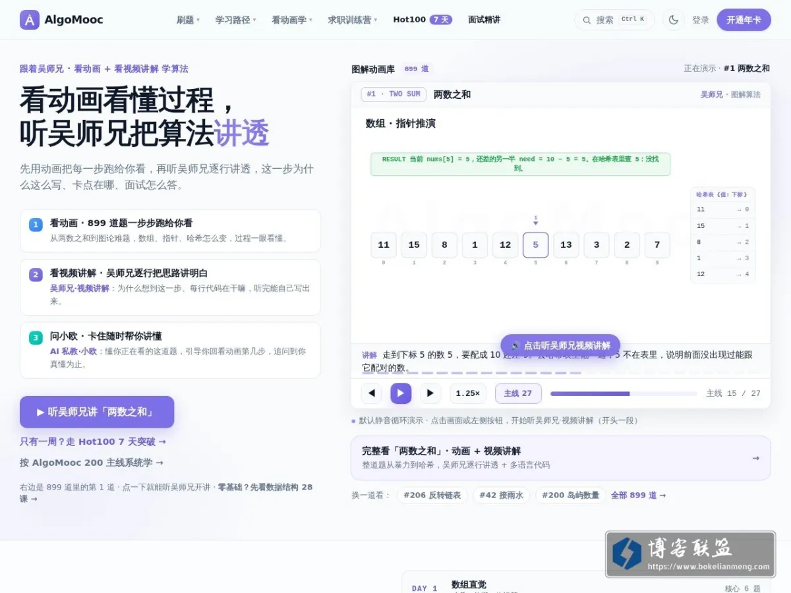Click the 主线 15 / 27 counter
Image resolution: width=791 pixels, height=593 pixels.
click(x=733, y=393)
